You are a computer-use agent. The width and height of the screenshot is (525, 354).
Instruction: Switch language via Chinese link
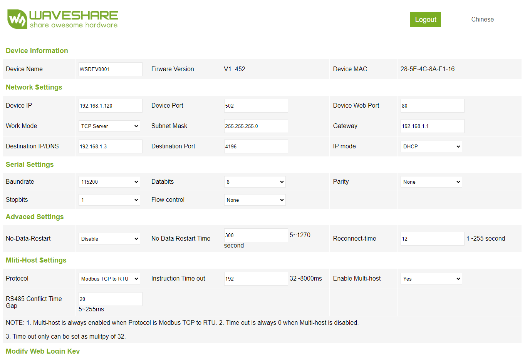click(x=482, y=20)
